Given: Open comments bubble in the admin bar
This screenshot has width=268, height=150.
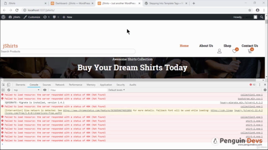Looking at the screenshot, I should pyautogui.click(x=56, y=17).
